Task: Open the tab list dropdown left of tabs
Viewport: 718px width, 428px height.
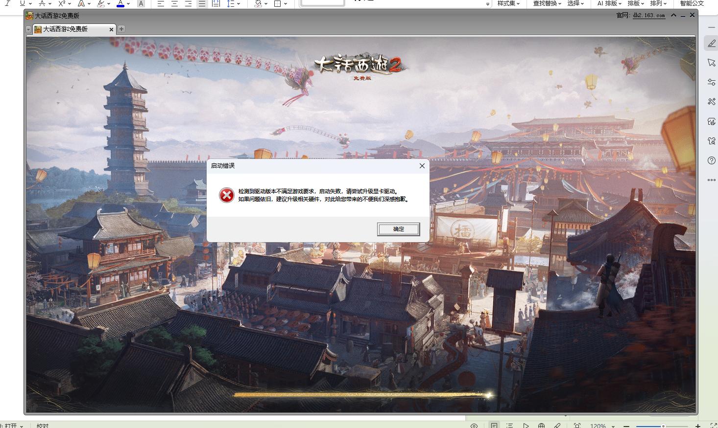Action: point(28,29)
